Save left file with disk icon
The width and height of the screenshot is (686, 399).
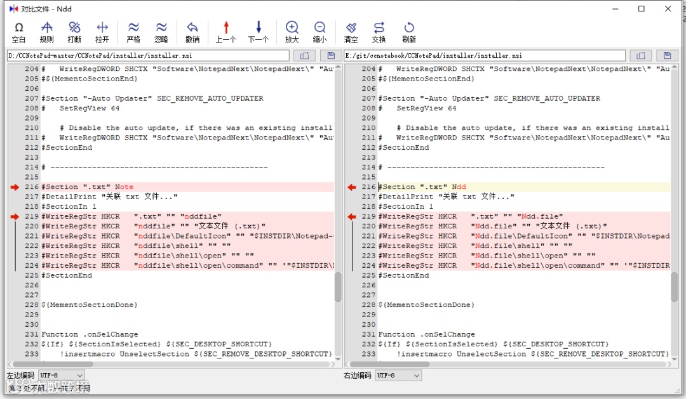[331, 55]
